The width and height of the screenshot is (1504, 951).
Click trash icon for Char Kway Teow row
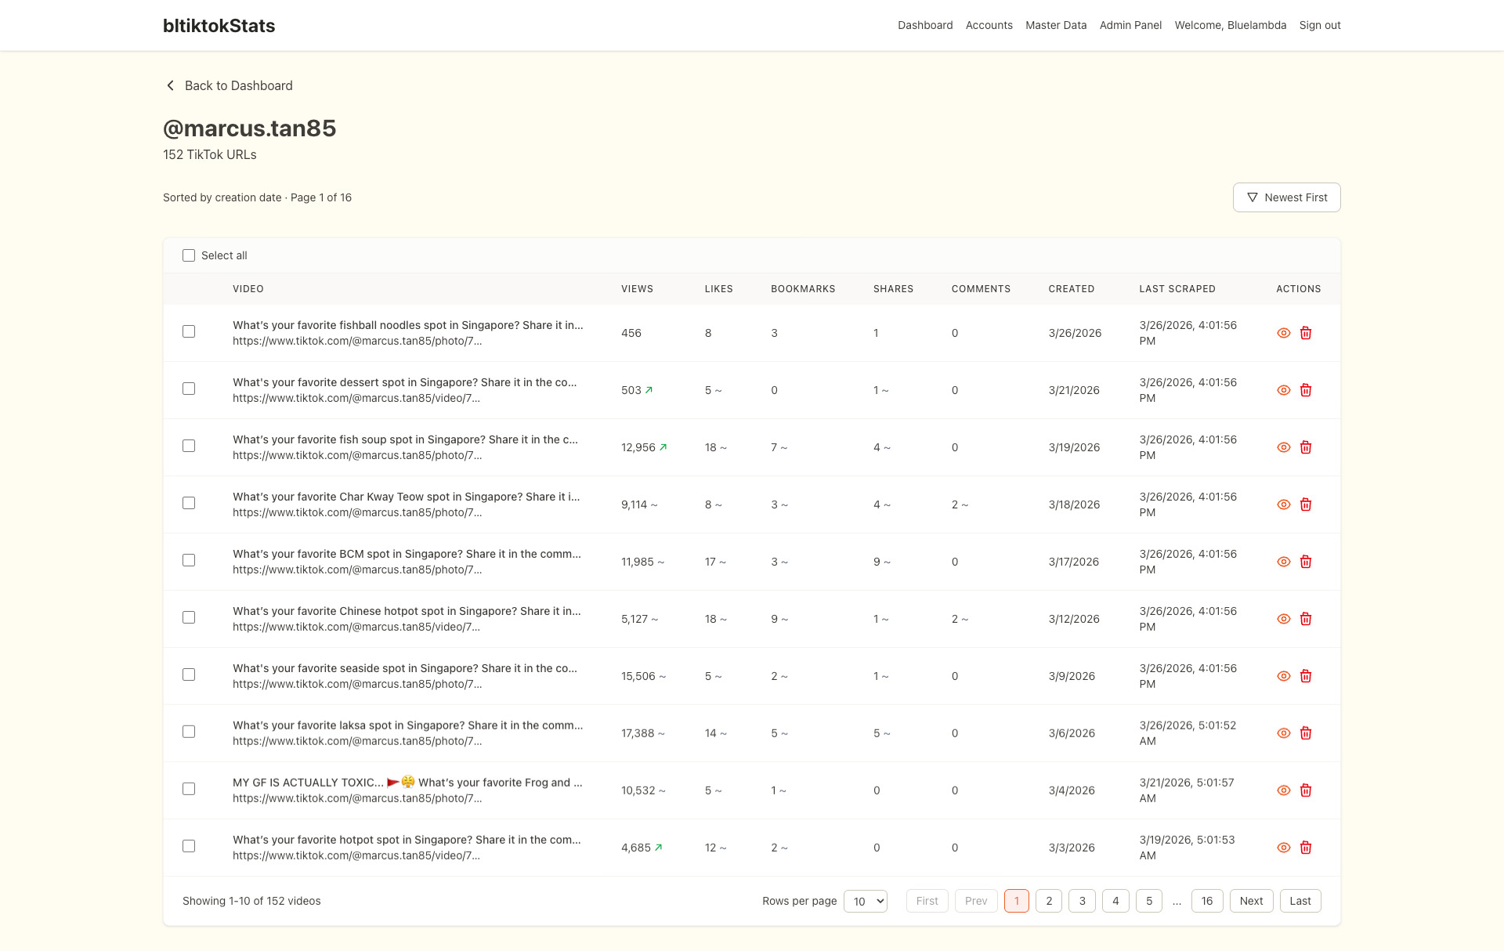pos(1306,504)
